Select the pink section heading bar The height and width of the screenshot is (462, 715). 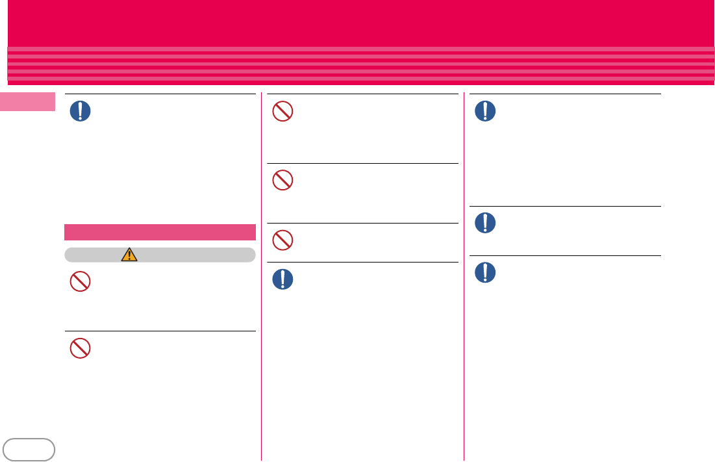[x=160, y=232]
